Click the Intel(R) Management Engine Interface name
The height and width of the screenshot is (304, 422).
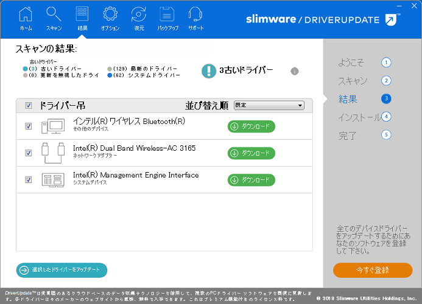[x=136, y=175]
